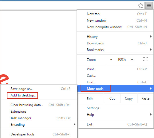Click the Copy button in Edit row
The width and height of the screenshot is (154, 138).
click(129, 98)
